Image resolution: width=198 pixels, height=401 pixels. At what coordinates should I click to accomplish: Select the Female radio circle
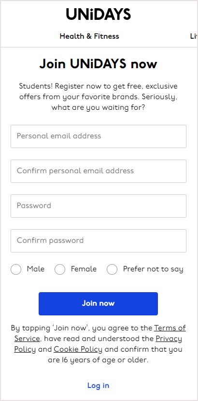click(60, 269)
